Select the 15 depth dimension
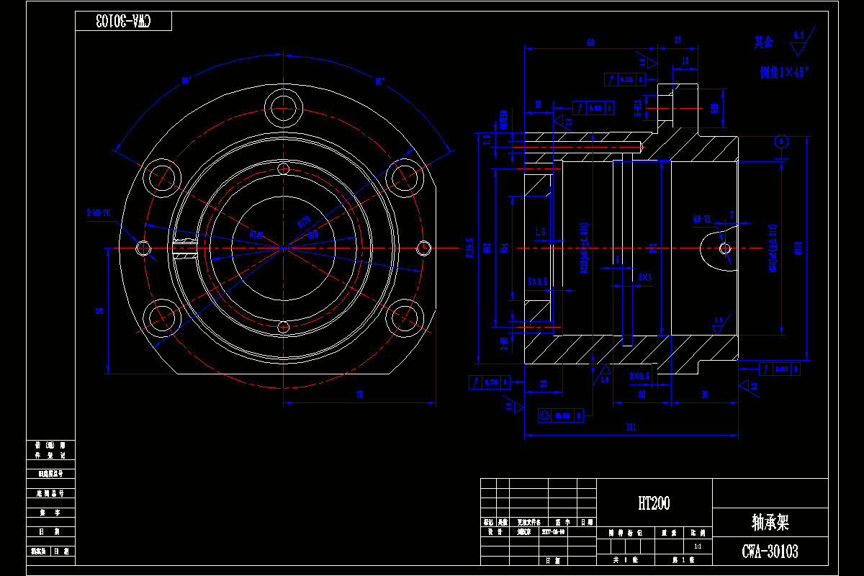This screenshot has width=864, height=576. point(538,105)
